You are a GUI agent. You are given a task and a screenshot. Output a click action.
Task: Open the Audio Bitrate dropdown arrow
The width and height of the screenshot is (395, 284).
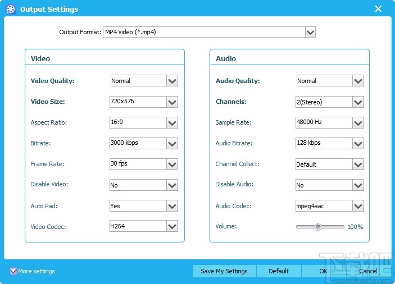pos(358,143)
